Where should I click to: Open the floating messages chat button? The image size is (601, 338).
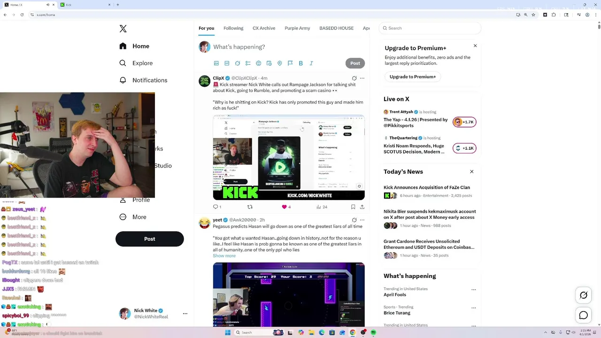pyautogui.click(x=584, y=315)
